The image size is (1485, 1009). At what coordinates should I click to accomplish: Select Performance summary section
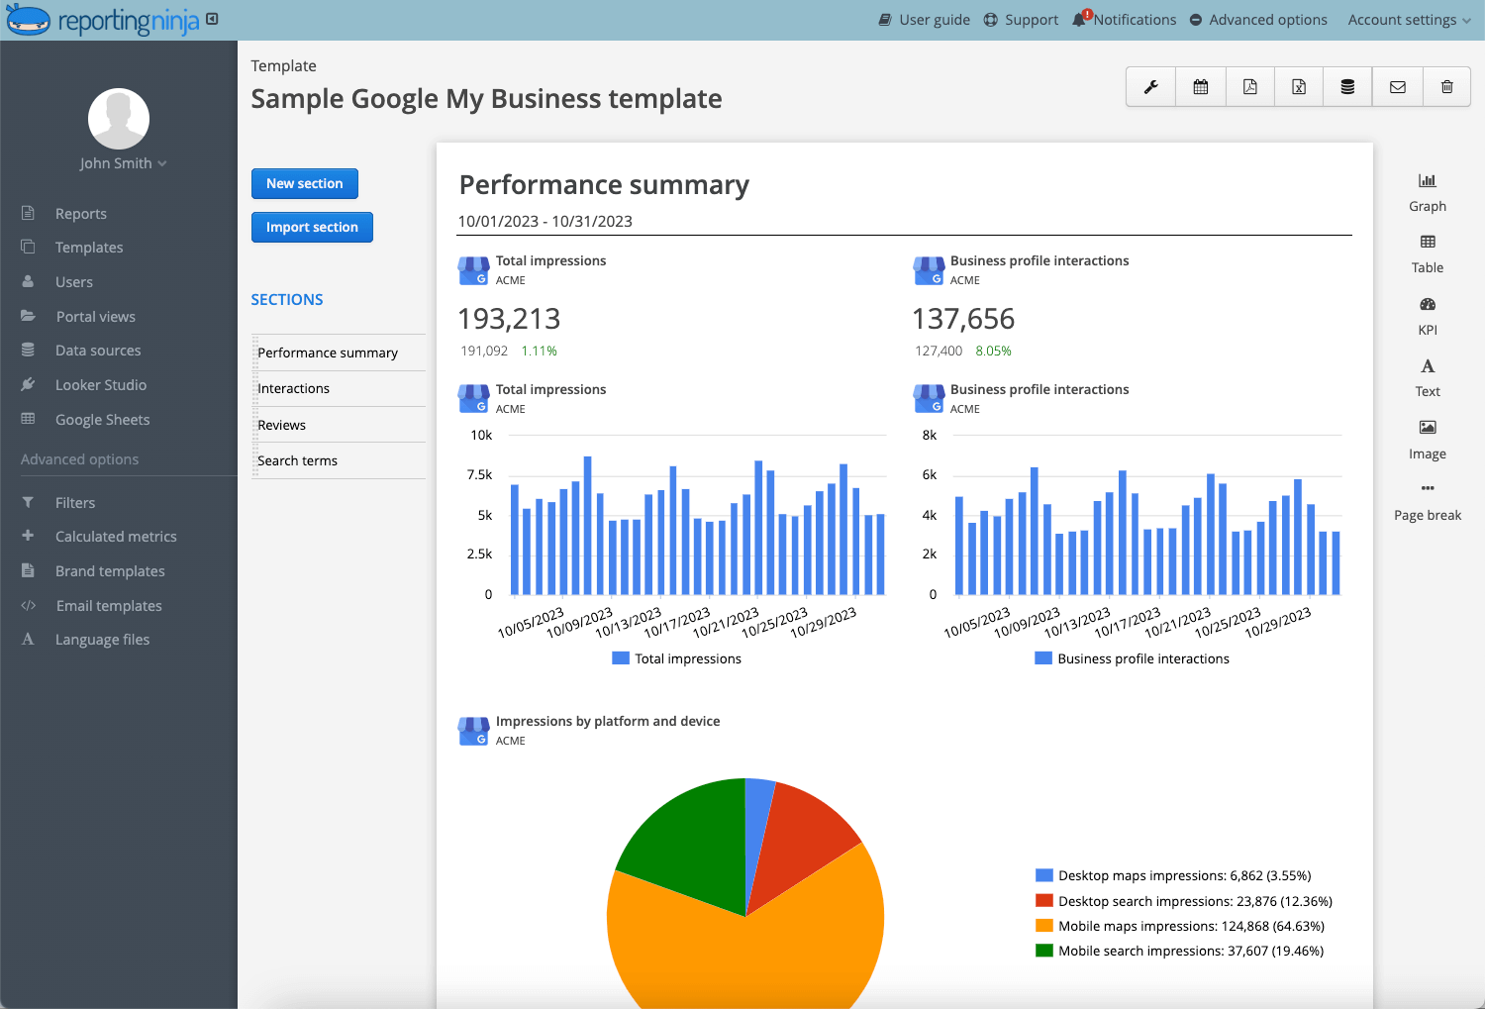tap(339, 353)
